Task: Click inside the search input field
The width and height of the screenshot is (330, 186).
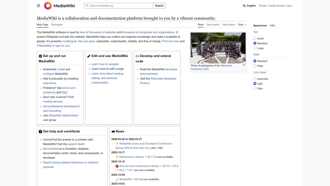Action: (x=119, y=5)
